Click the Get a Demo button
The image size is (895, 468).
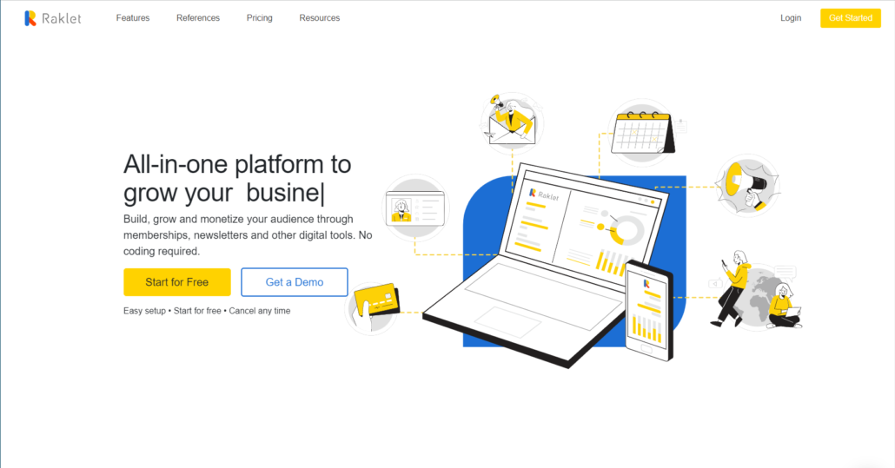pyautogui.click(x=295, y=282)
